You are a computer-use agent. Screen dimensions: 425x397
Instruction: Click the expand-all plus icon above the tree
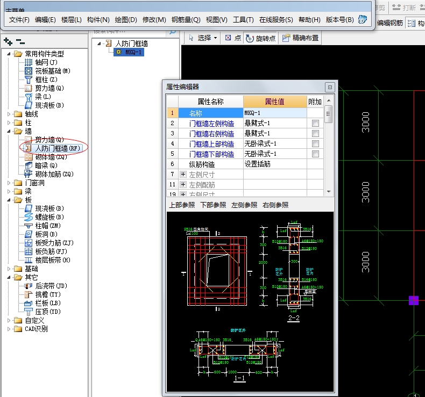[x=8, y=42]
